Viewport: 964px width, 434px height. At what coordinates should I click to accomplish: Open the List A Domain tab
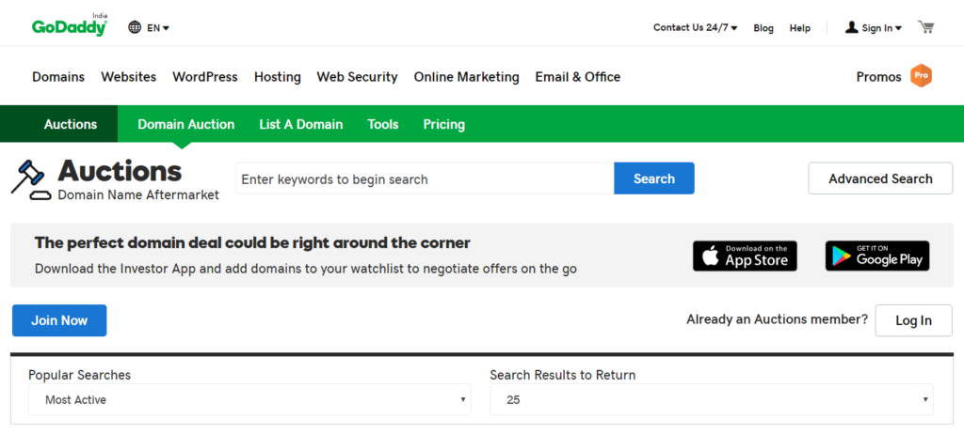pyautogui.click(x=300, y=124)
